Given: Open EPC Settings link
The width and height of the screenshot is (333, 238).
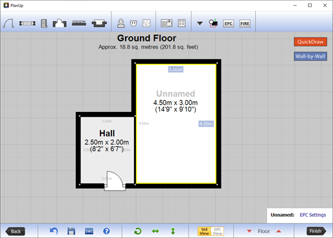Looking at the screenshot, I should 313,215.
